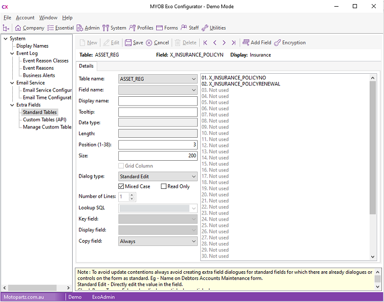Image resolution: width=384 pixels, height=302 pixels.
Task: Go to the first record
Action: [205, 42]
